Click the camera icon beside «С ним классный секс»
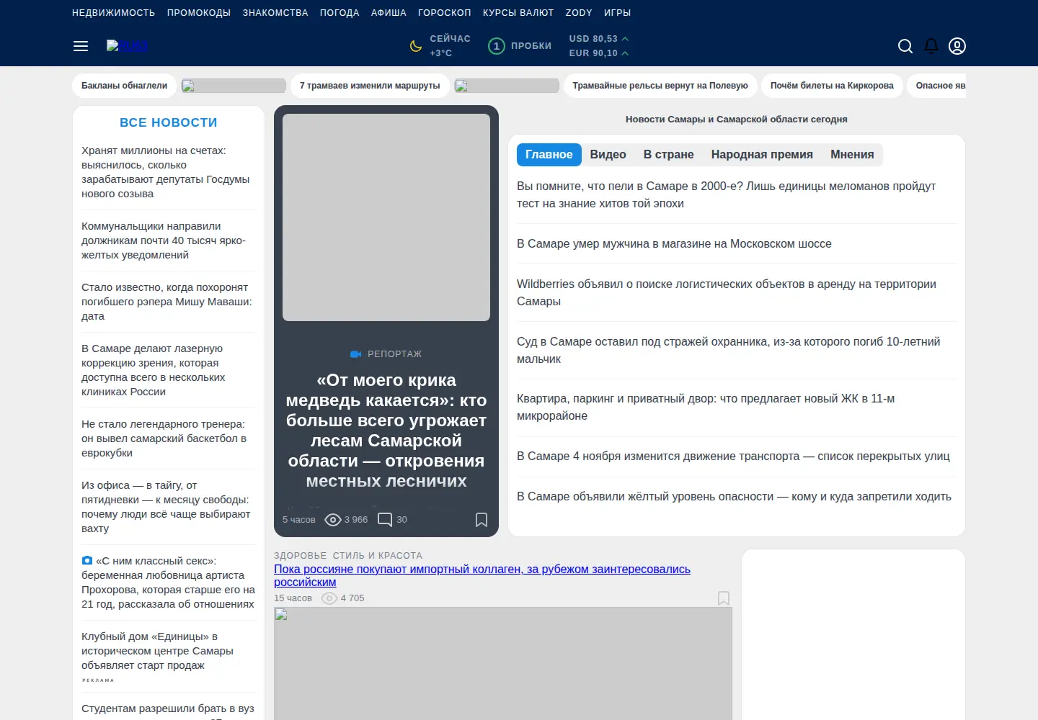 click(87, 561)
